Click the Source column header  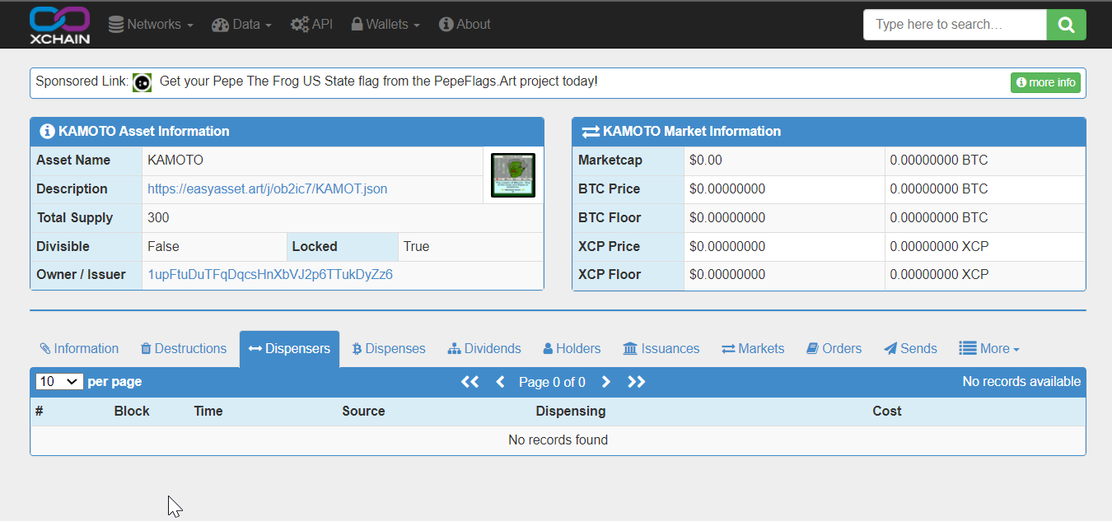click(x=363, y=411)
